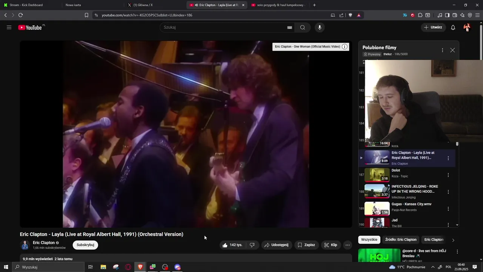Go back in browser history

(x=5, y=15)
